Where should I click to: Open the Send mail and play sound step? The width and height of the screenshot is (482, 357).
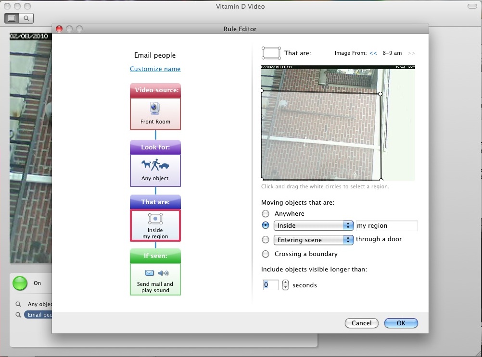tap(155, 279)
